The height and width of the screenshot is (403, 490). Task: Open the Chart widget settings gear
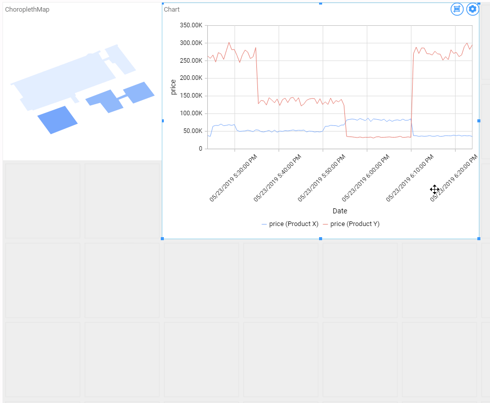click(x=472, y=9)
